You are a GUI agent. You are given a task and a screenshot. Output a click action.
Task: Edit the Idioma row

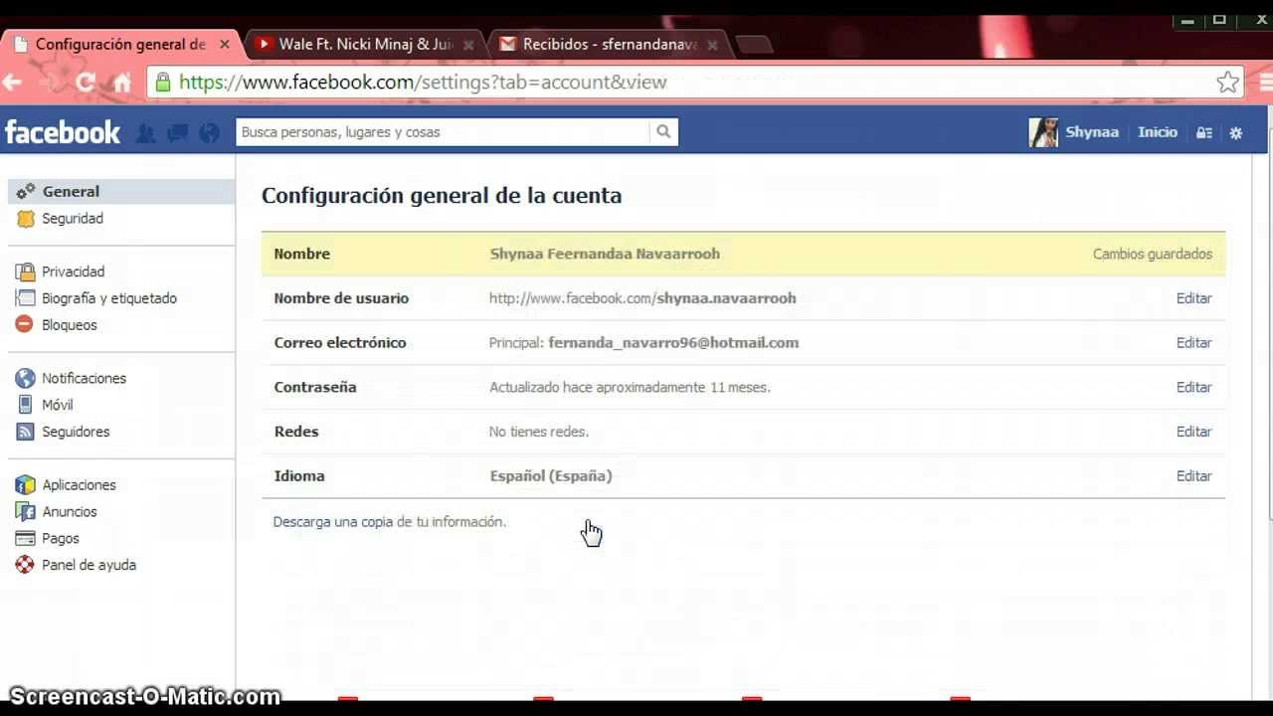coord(1193,476)
